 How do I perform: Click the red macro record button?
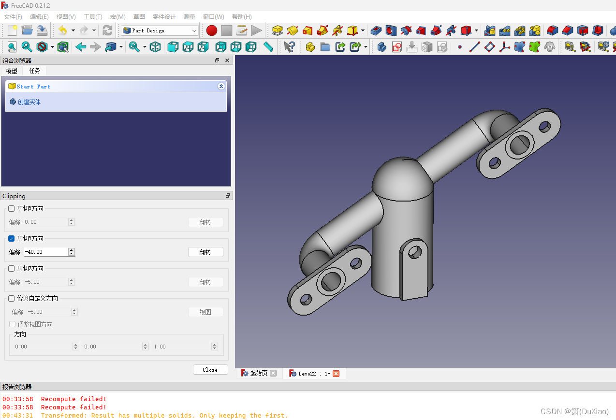pos(212,30)
